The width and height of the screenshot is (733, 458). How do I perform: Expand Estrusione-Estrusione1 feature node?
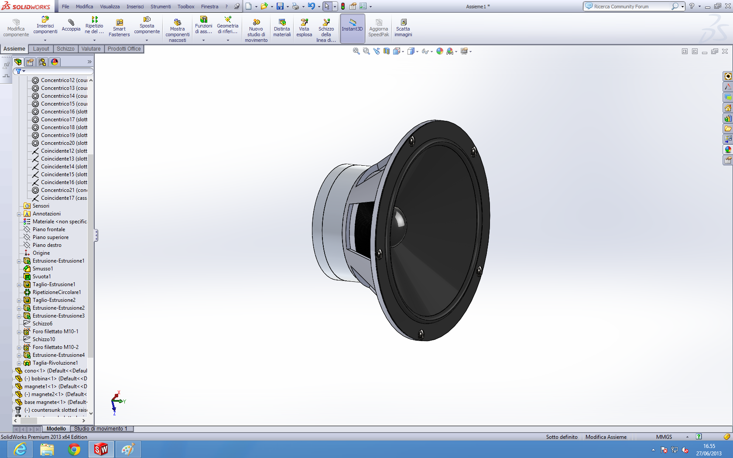[19, 261]
